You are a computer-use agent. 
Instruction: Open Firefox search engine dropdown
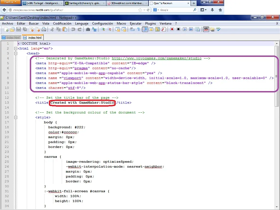pos(156,10)
